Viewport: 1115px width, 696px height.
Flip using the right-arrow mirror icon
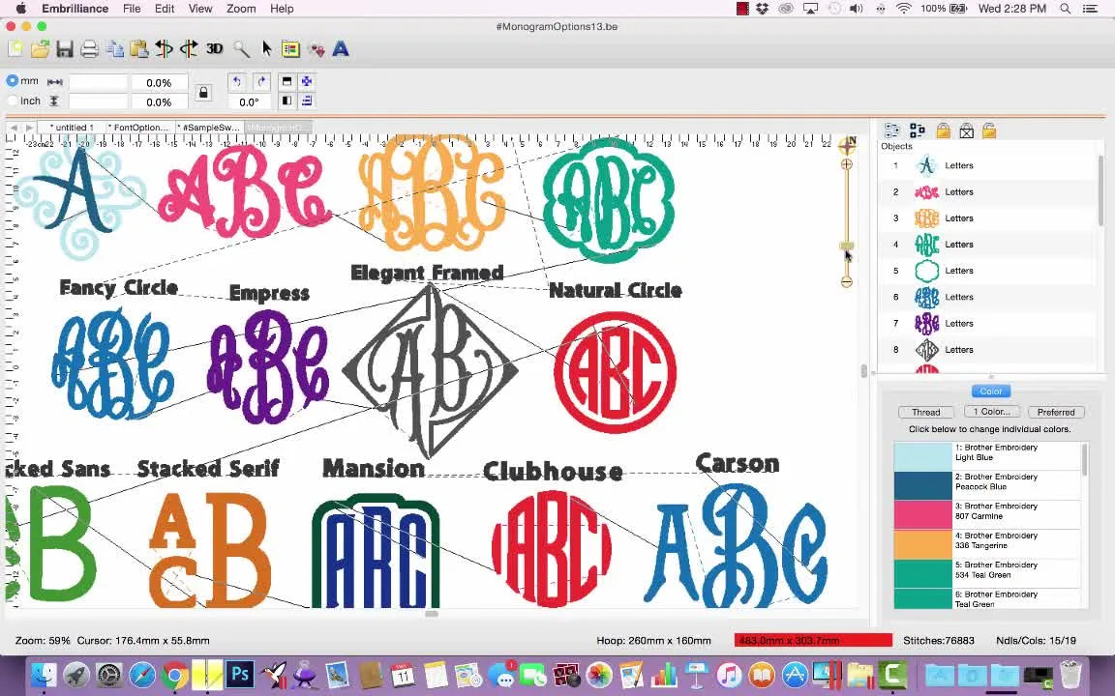(x=189, y=49)
